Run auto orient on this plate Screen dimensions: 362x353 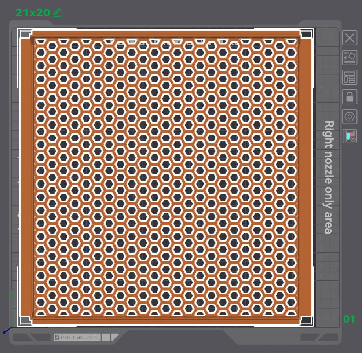pos(350,58)
